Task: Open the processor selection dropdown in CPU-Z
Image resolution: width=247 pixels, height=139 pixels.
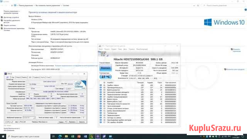Action: [x=29, y=117]
